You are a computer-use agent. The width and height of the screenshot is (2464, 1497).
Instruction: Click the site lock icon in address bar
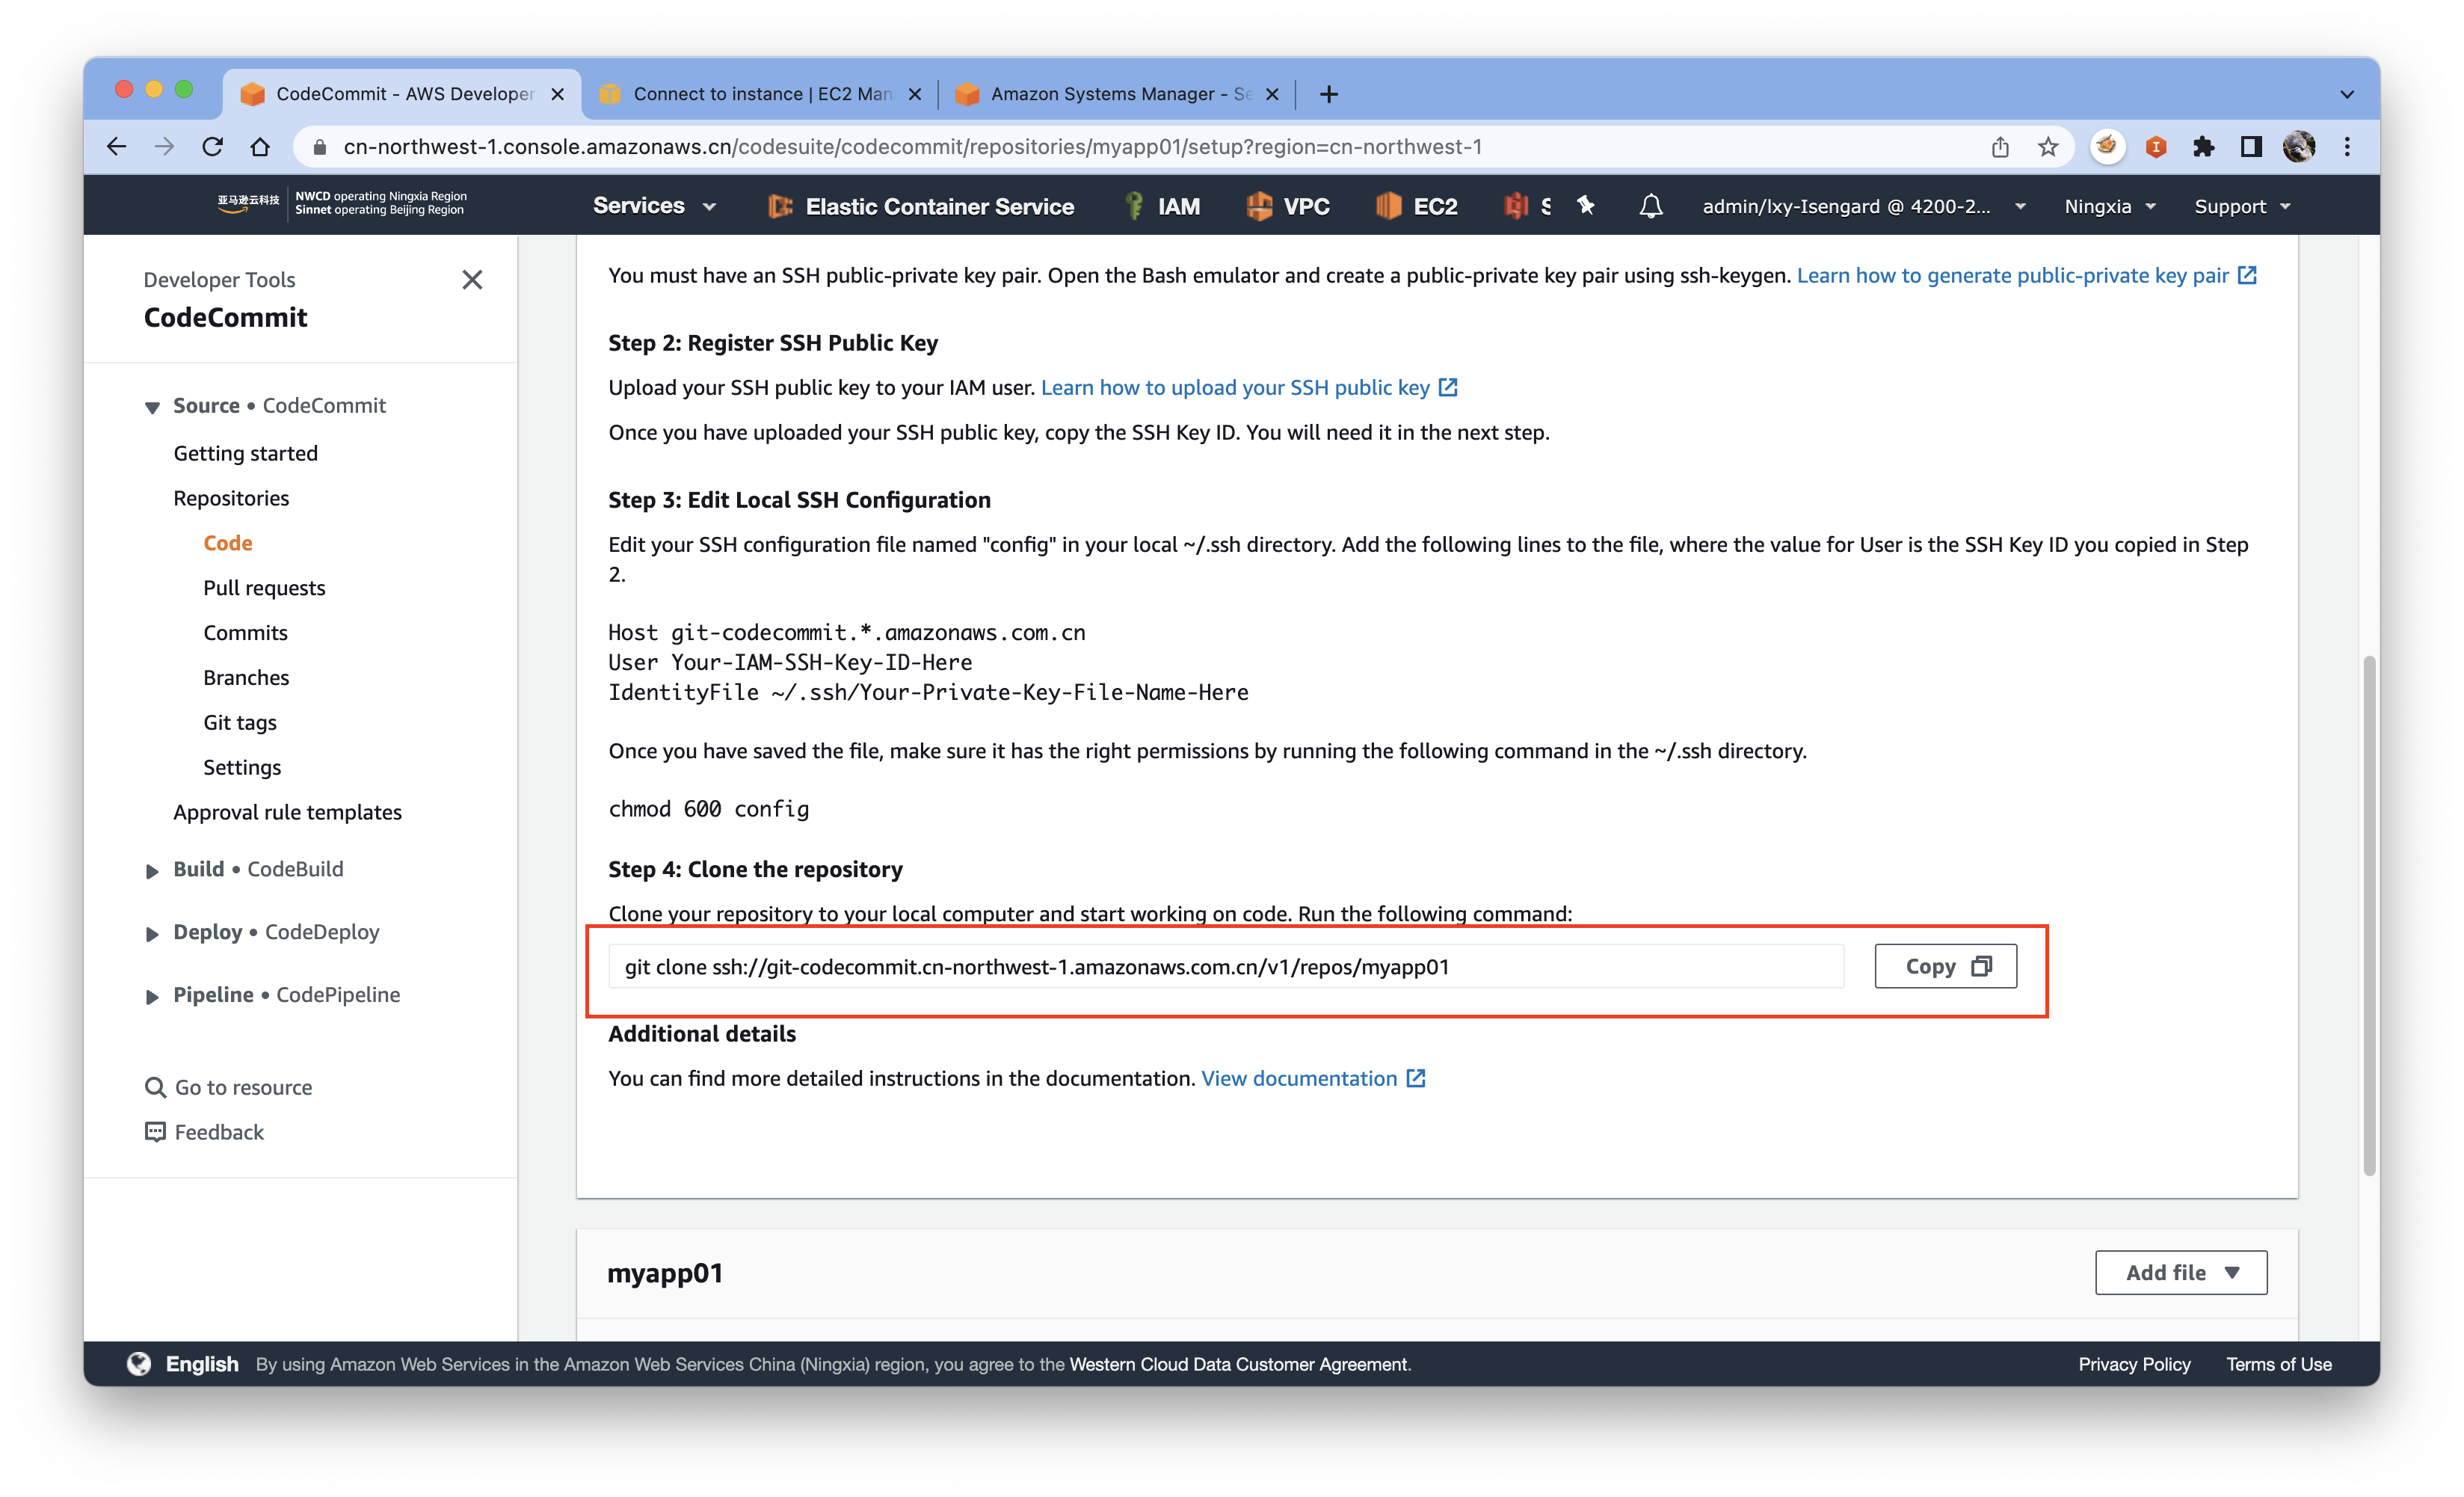pyautogui.click(x=320, y=147)
